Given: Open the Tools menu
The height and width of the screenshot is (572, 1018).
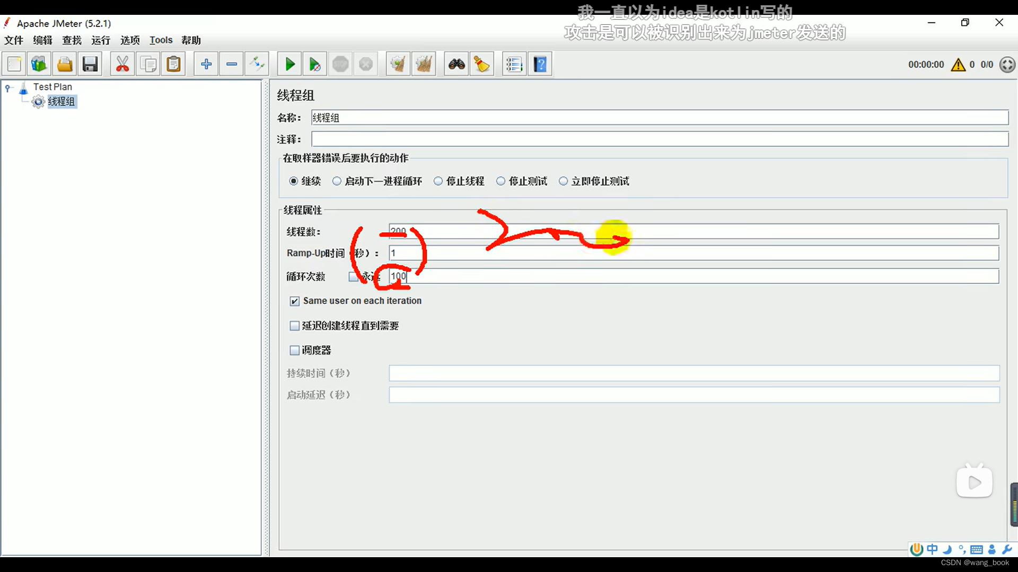Looking at the screenshot, I should click(161, 40).
